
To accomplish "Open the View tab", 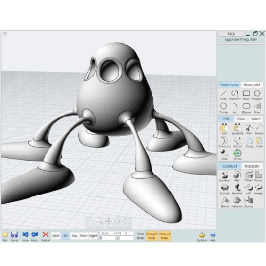I will (x=241, y=119).
